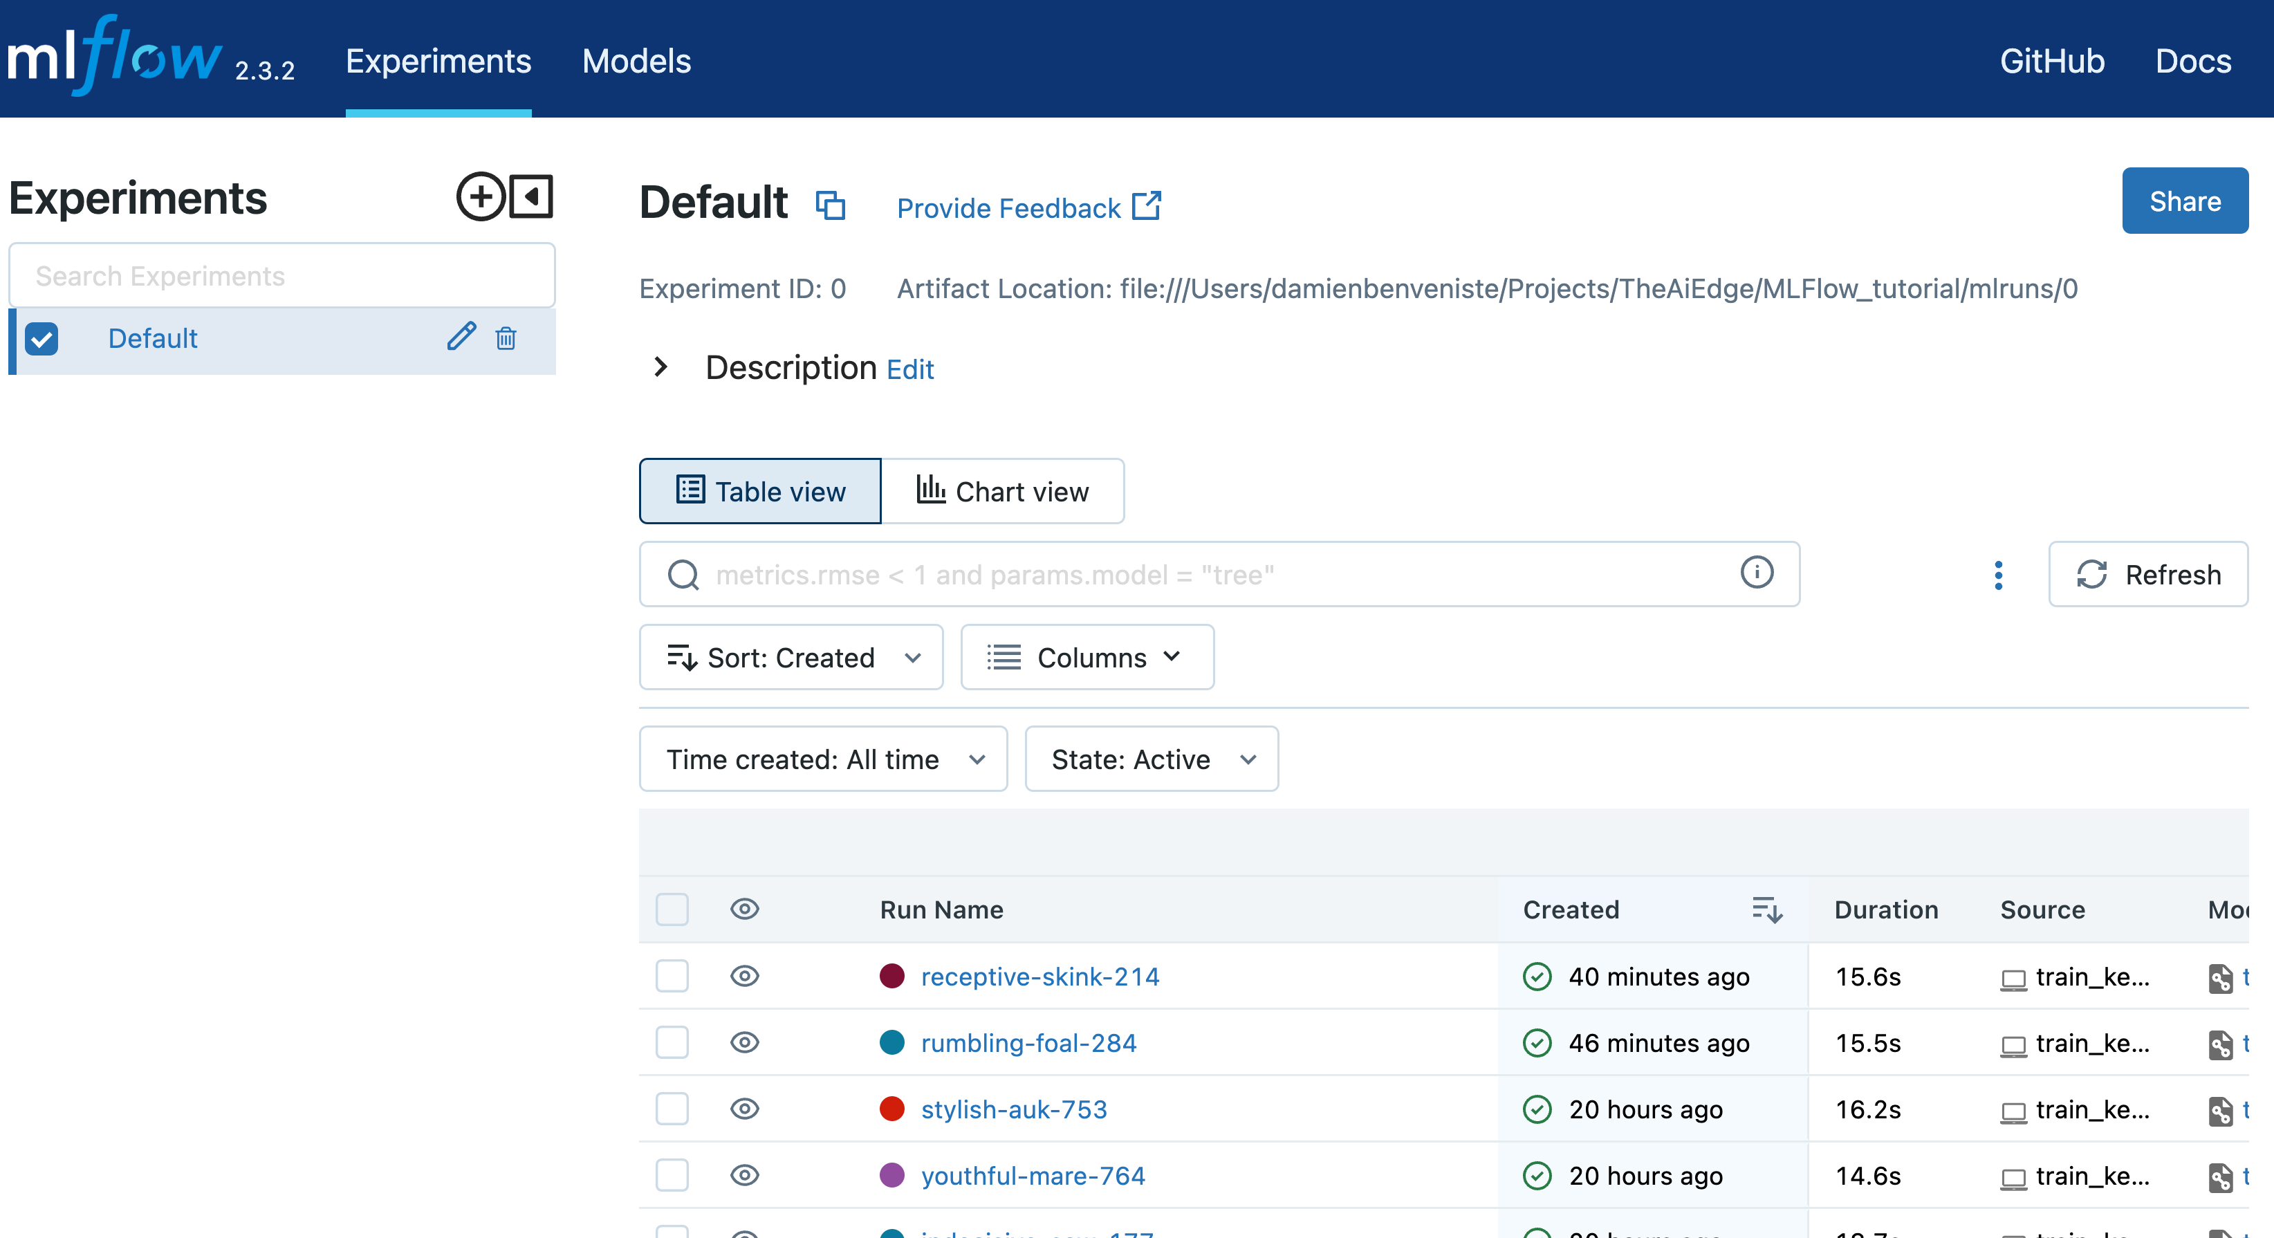Rename the Default experiment via pencil icon
Viewport: 2274px width, 1238px height.
(x=461, y=338)
